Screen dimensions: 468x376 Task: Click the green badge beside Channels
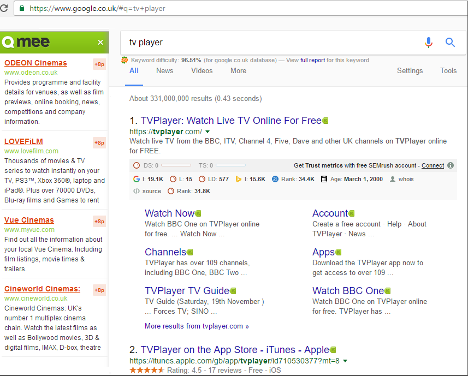pyautogui.click(x=189, y=252)
